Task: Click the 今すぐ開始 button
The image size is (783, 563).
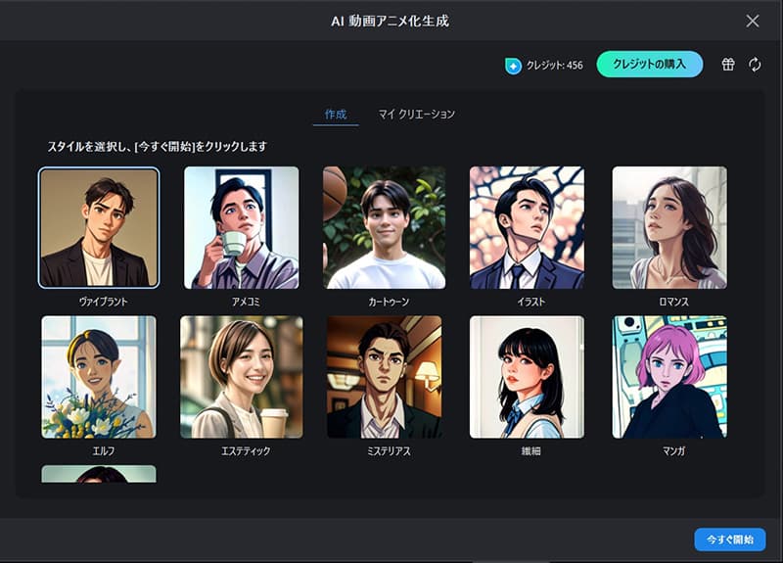Action: pos(729,540)
